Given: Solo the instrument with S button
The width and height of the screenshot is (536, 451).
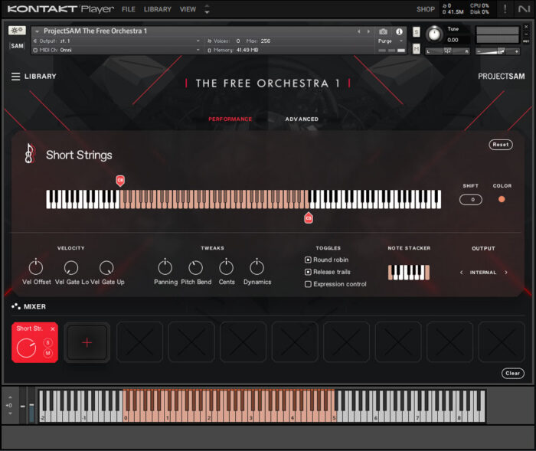Looking at the screenshot, I should (417, 32).
